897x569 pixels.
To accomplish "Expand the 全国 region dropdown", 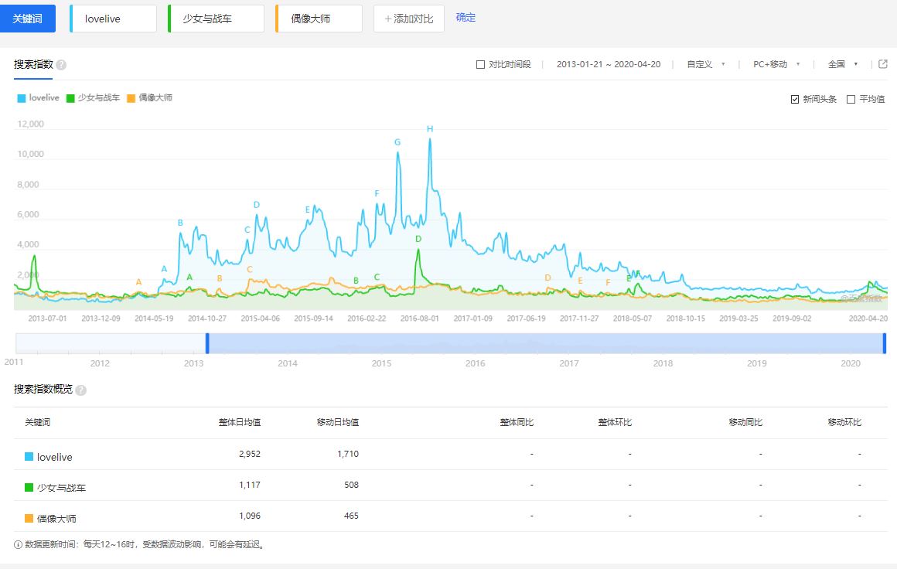I will click(843, 65).
